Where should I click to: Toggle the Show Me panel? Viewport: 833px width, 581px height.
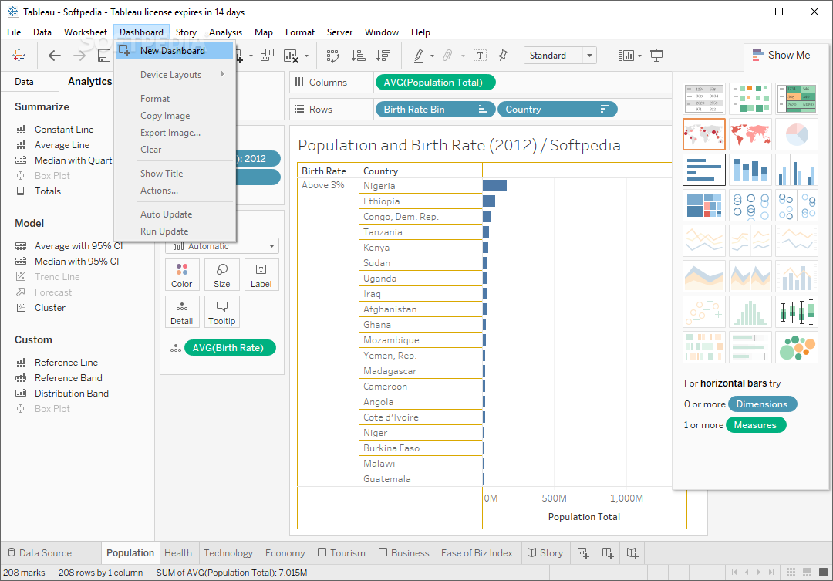781,56
